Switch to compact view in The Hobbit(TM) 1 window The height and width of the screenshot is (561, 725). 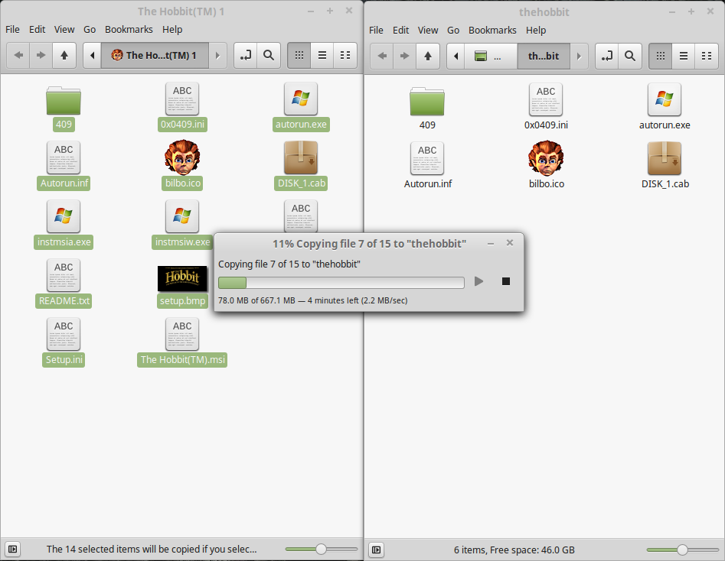pyautogui.click(x=345, y=55)
